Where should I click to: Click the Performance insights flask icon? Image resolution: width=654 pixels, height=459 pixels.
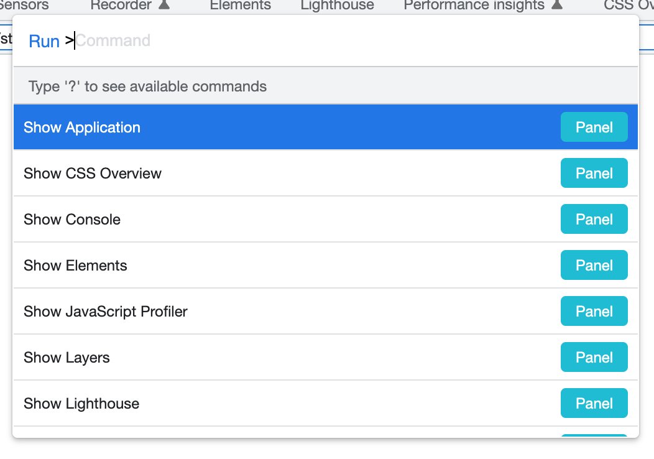[x=557, y=4]
